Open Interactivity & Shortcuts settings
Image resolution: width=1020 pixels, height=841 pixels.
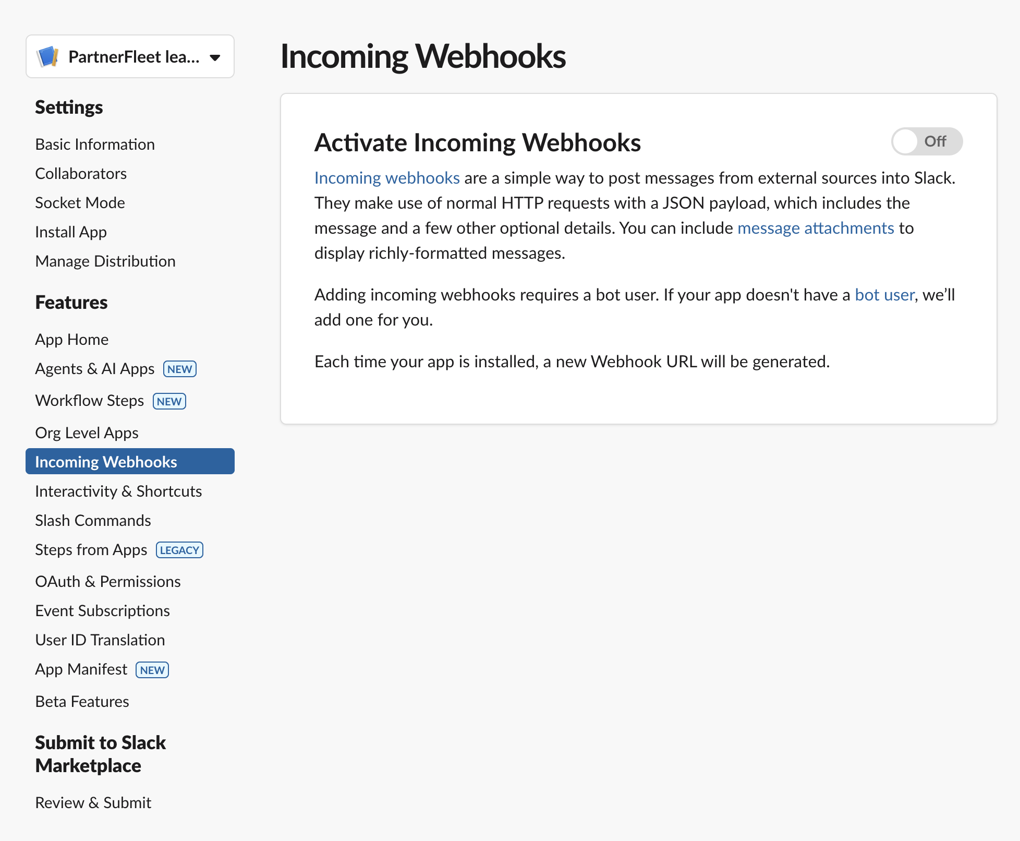point(118,491)
